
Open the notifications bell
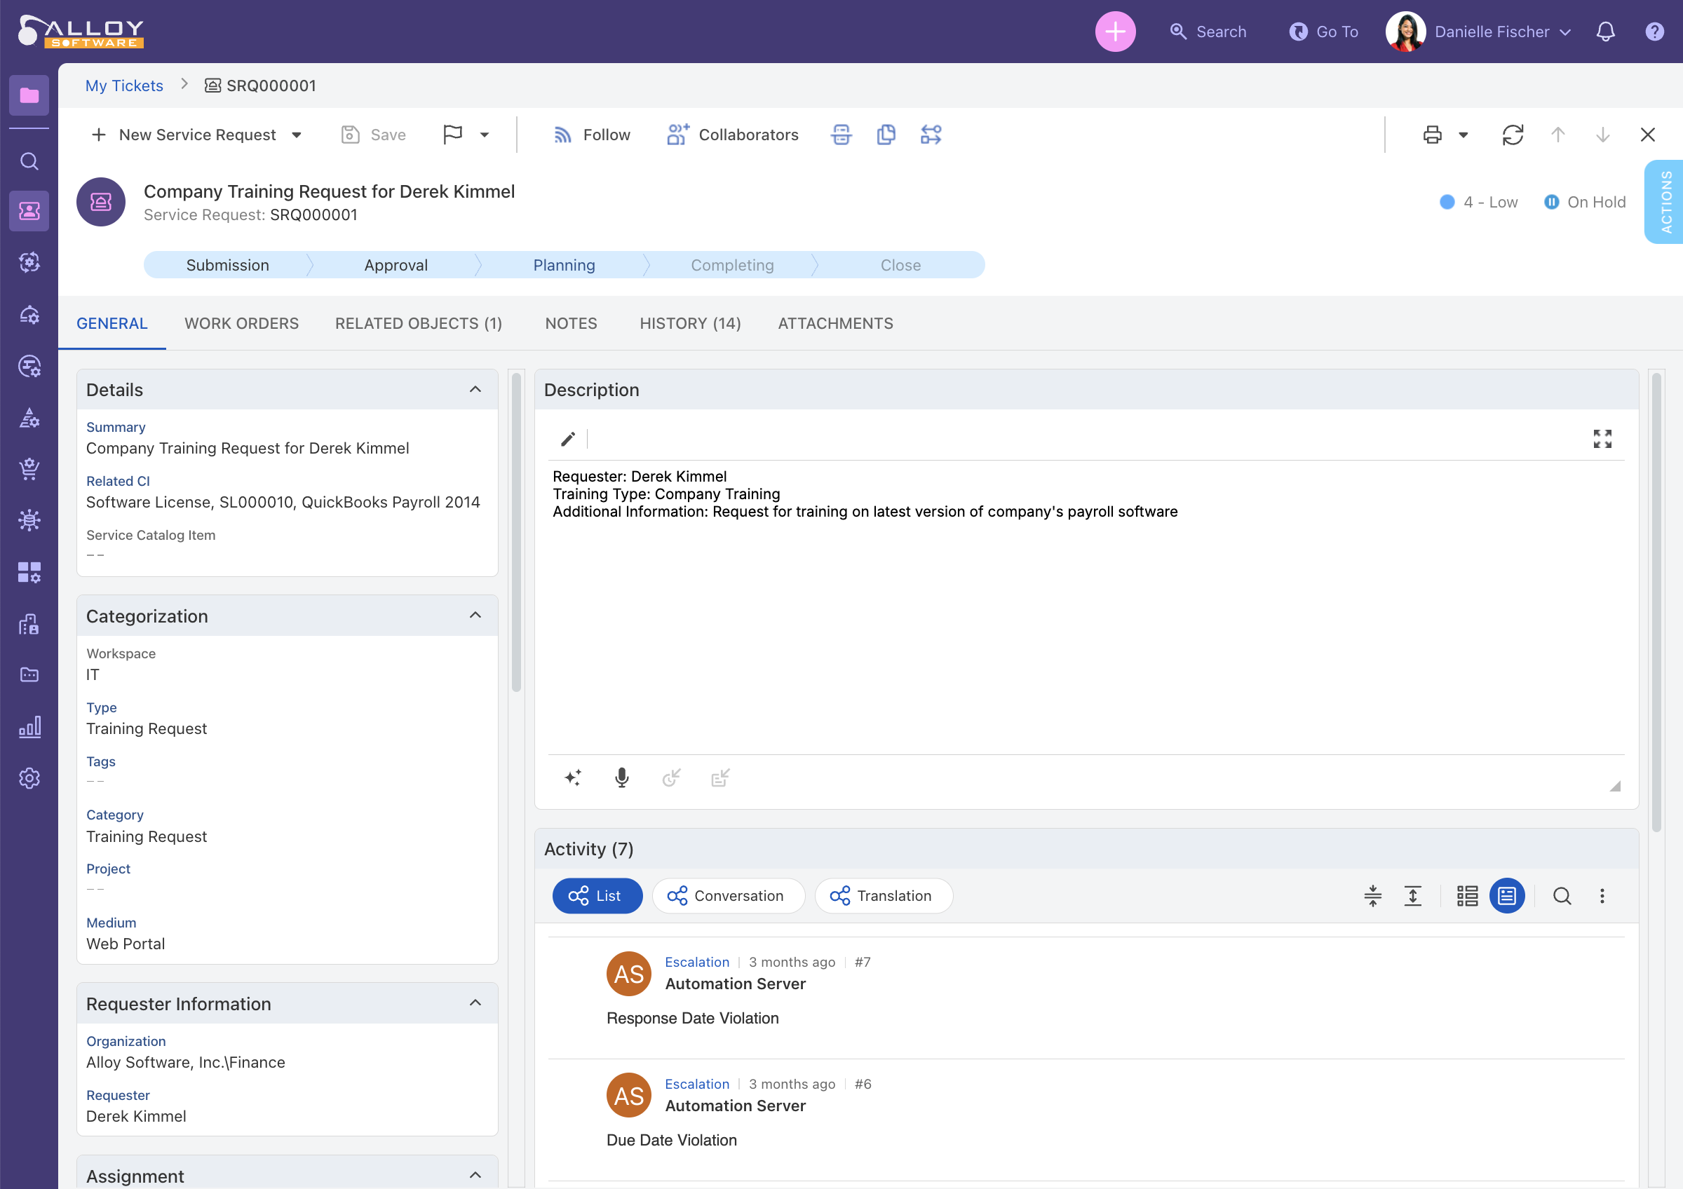(x=1605, y=32)
